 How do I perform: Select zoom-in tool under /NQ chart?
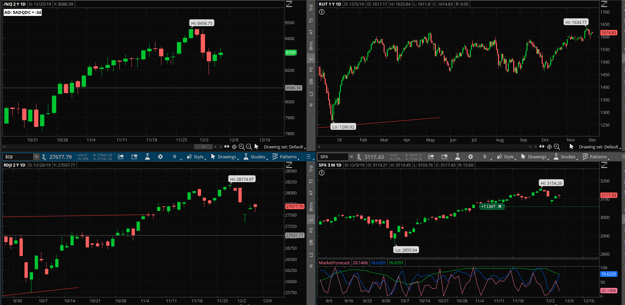click(x=241, y=147)
